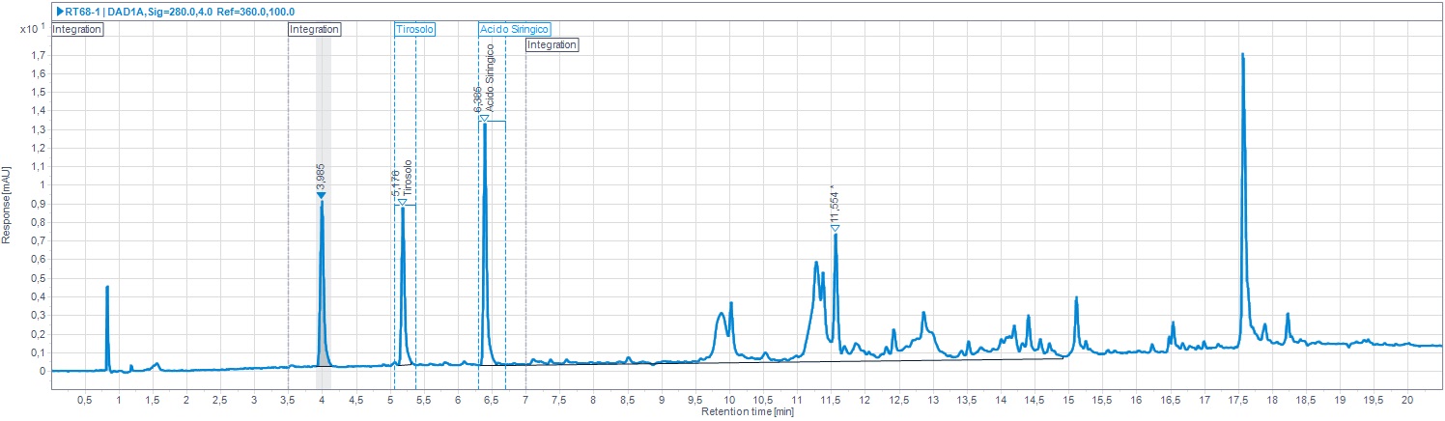
Task: Click the Integration event label at 3.5 min
Action: (315, 30)
